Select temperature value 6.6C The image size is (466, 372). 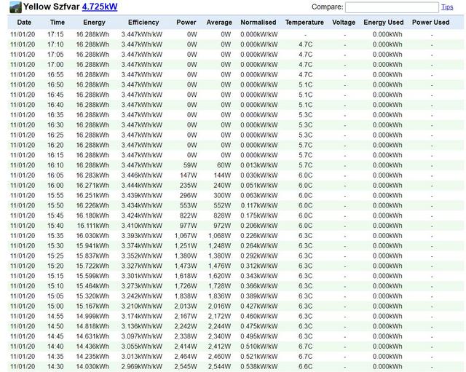[x=306, y=367]
